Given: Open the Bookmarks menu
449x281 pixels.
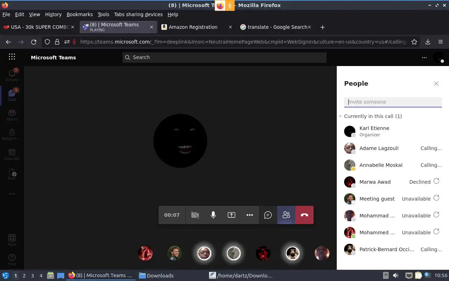Looking at the screenshot, I should click(x=80, y=14).
